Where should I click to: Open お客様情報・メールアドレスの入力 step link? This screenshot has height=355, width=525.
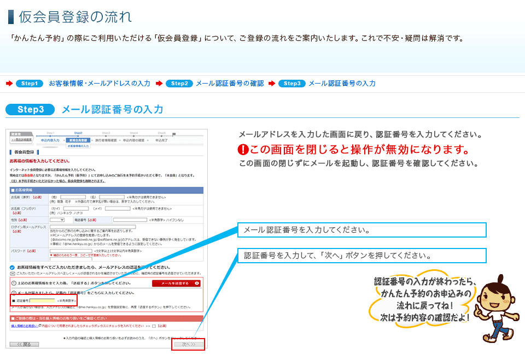point(100,84)
